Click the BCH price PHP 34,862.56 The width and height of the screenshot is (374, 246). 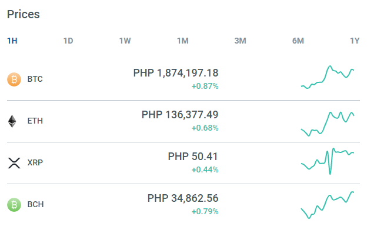click(183, 198)
